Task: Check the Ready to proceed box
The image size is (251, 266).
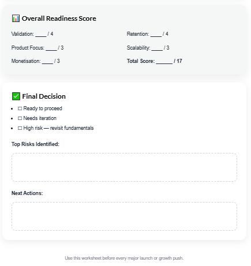Action: pos(20,108)
